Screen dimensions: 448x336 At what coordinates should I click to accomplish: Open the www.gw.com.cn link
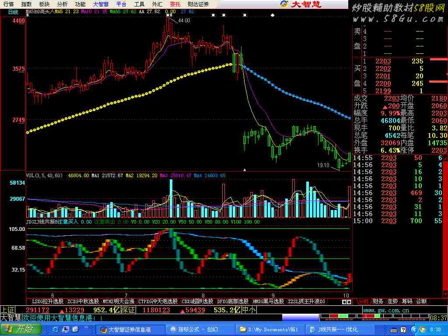pyautogui.click(x=386, y=310)
